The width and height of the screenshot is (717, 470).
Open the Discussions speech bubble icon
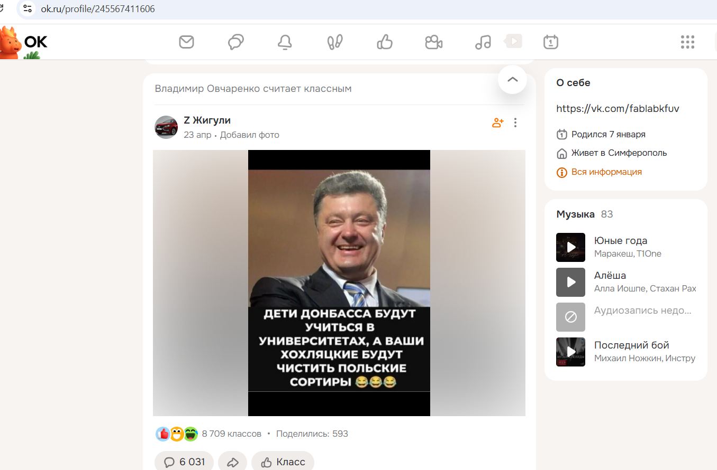[x=235, y=41]
